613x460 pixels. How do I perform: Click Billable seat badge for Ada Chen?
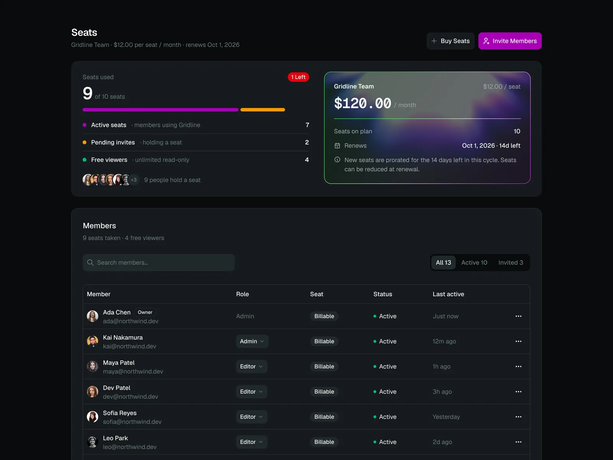(x=324, y=316)
